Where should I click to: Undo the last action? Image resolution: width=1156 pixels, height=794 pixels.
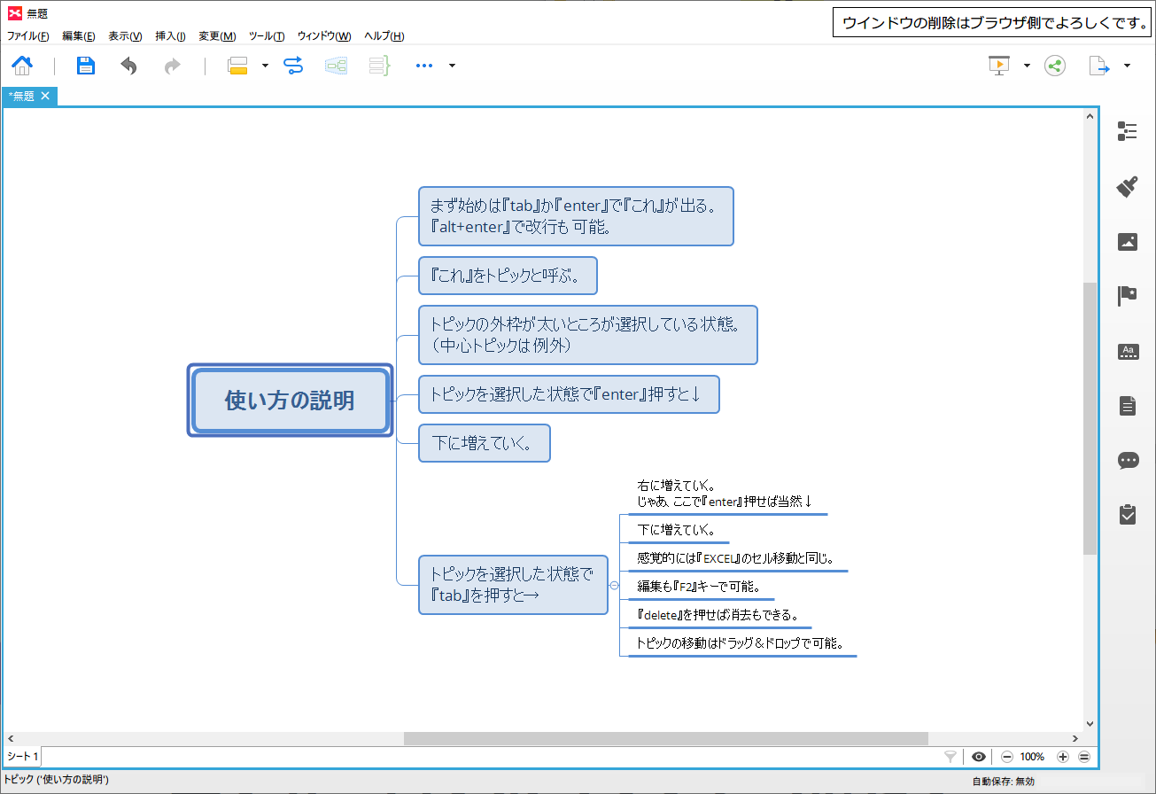coord(129,66)
